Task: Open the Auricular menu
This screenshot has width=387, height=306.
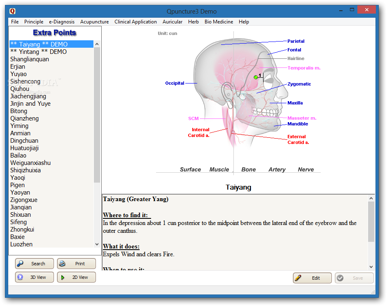Action: [x=173, y=22]
